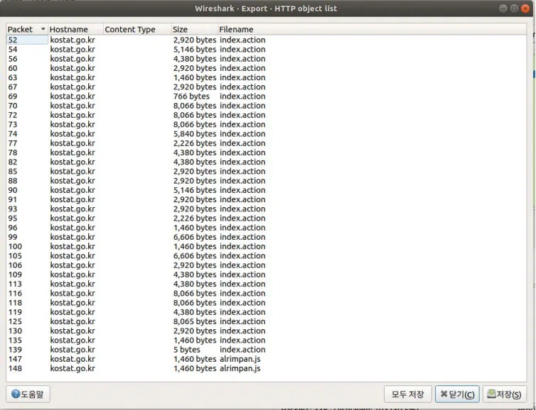Select the row for packet 63
The image size is (536, 410).
pos(267,77)
